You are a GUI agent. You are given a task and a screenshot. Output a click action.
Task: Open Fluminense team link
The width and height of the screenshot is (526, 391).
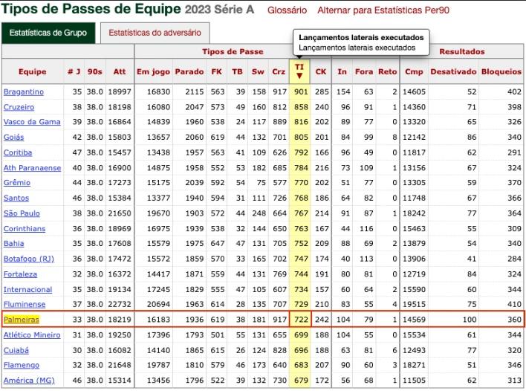tap(25, 305)
